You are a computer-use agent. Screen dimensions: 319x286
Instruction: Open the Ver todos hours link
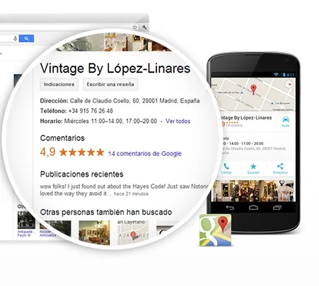178,121
